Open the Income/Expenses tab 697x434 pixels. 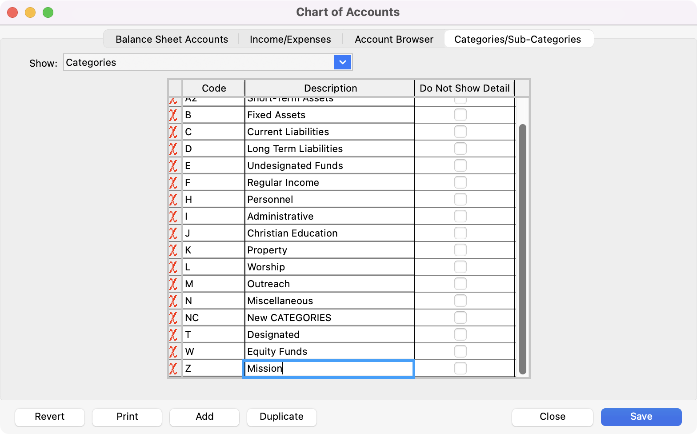[x=290, y=39]
